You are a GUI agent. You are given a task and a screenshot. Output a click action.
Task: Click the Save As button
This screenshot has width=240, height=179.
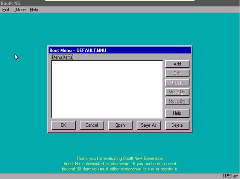[149, 125]
